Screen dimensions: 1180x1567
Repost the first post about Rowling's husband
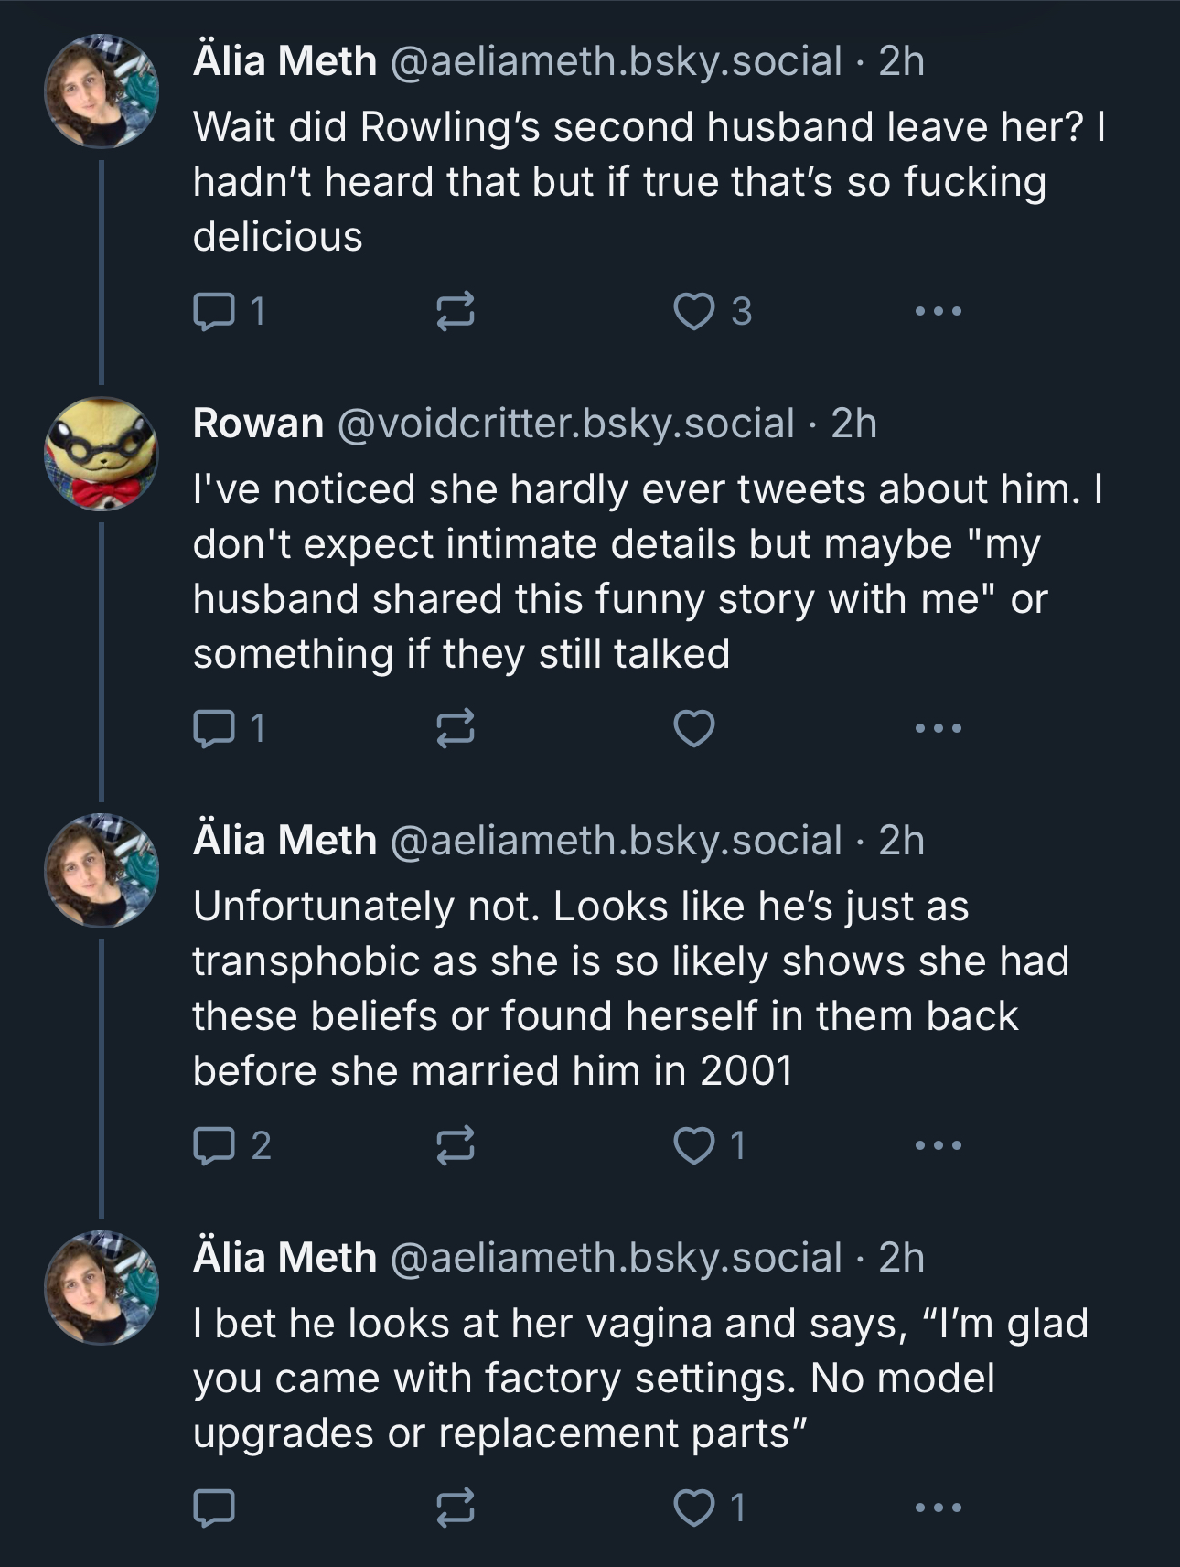455,312
